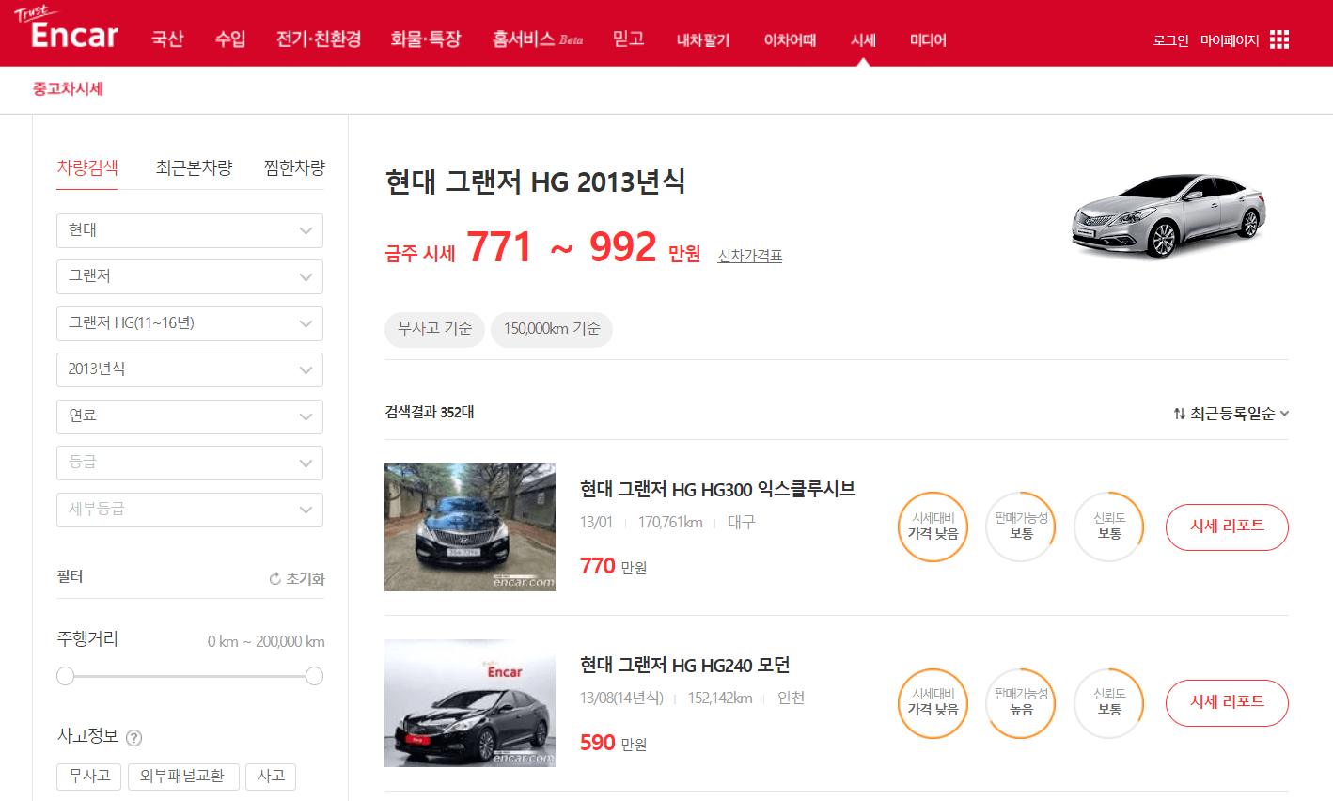Open the HG240 모던 car photo thumbnail
The width and height of the screenshot is (1333, 801).
[469, 703]
